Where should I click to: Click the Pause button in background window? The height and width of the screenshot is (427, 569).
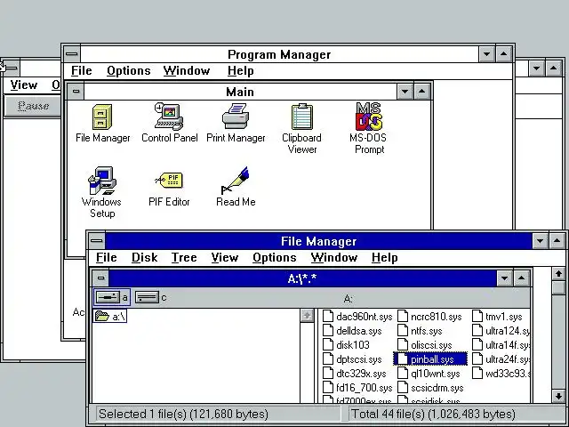(x=33, y=106)
